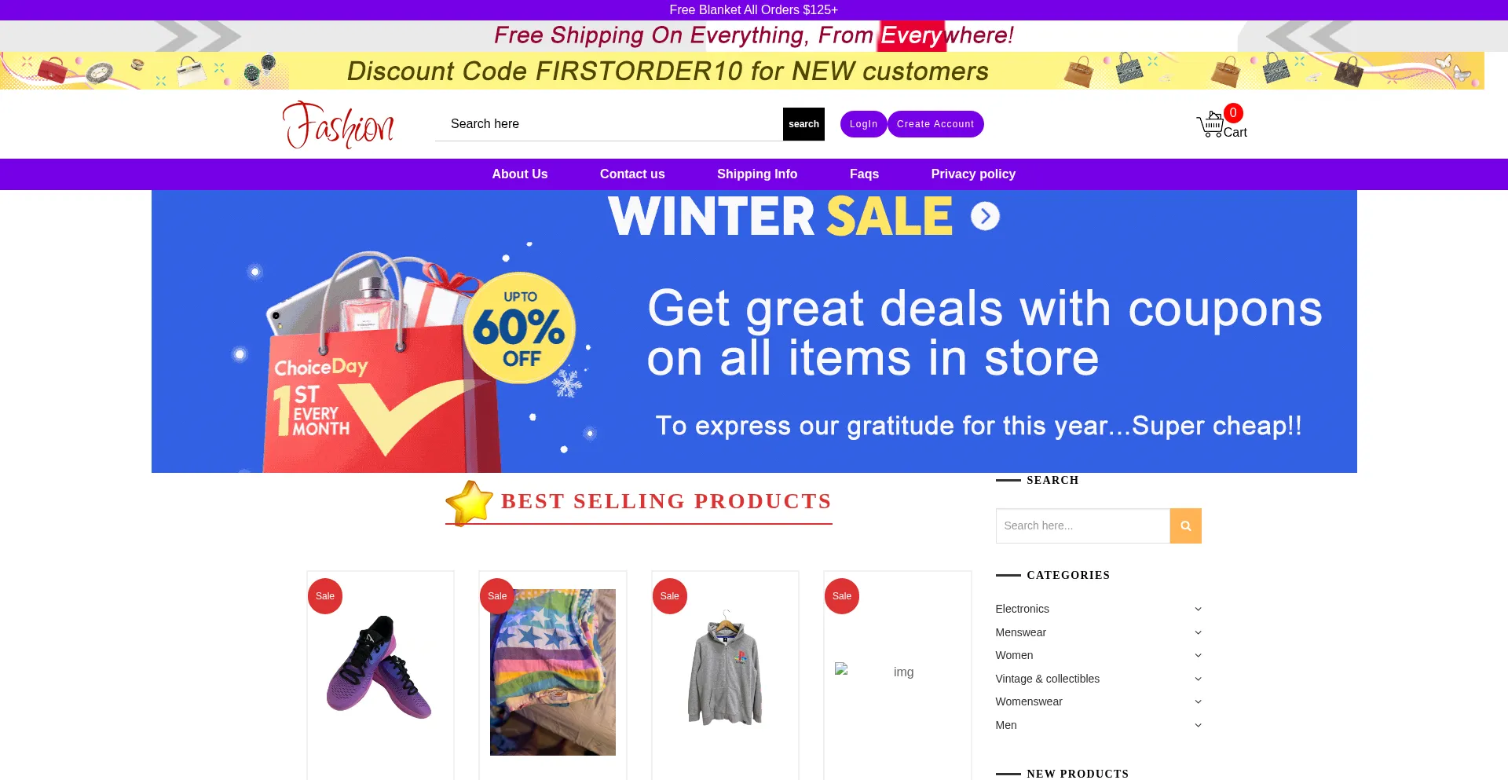Click the header Search here input field

[609, 124]
